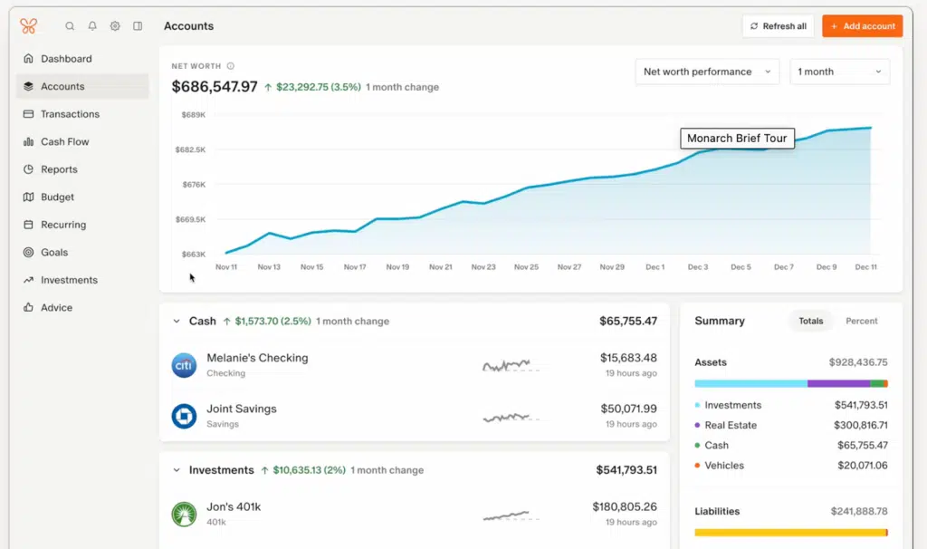Switch Summary view to Totals

(x=810, y=321)
